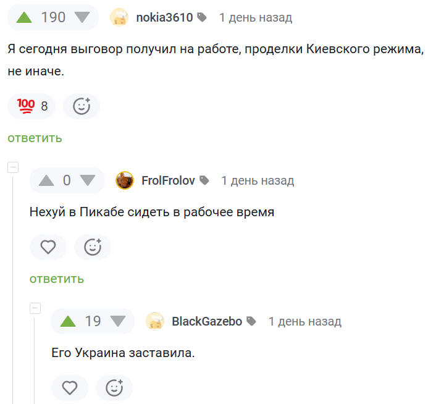Like BlackGazebo's comment with heart
428x404 pixels.
click(70, 388)
